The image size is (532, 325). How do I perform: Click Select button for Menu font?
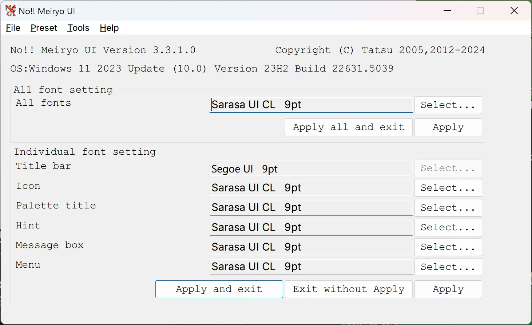448,267
